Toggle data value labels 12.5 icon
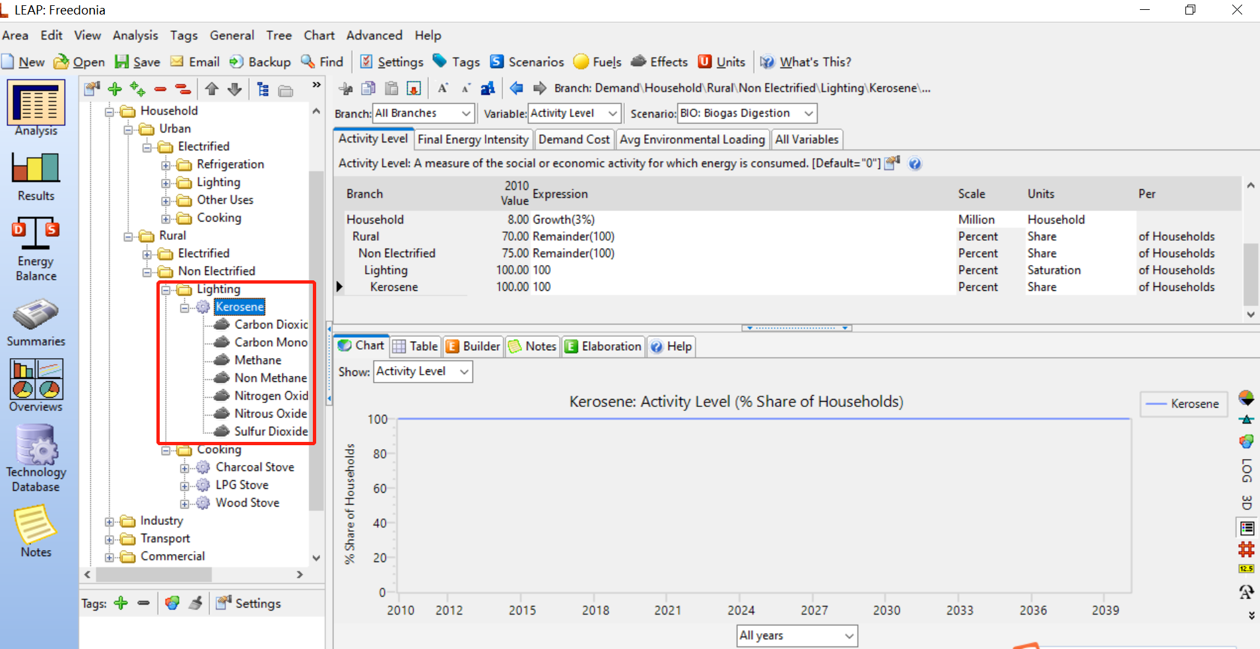The image size is (1260, 649). click(x=1246, y=569)
